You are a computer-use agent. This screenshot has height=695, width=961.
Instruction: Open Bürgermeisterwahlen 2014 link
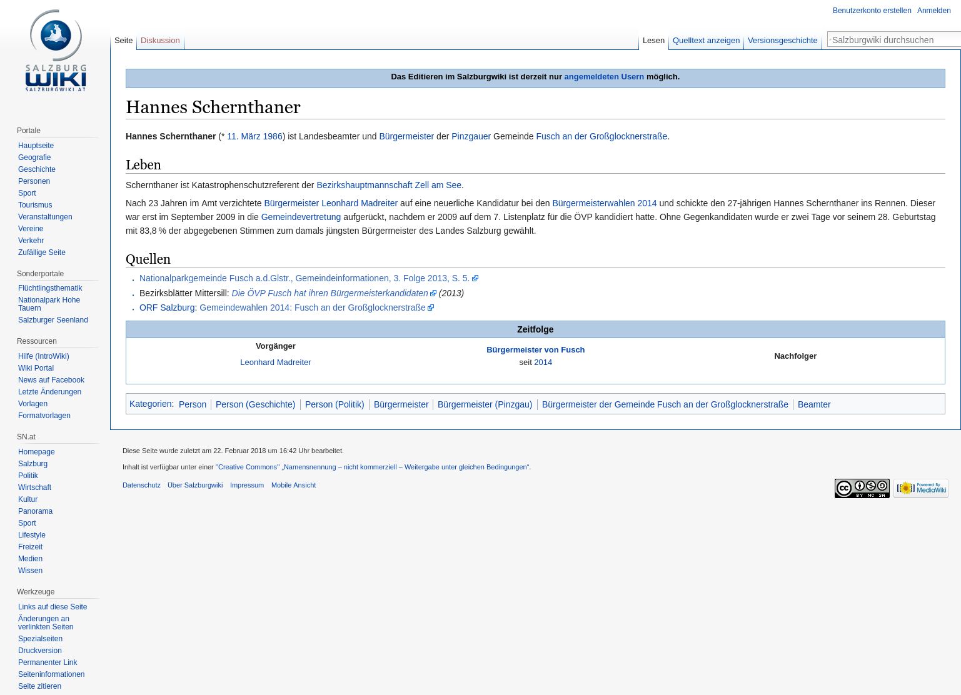605,203
